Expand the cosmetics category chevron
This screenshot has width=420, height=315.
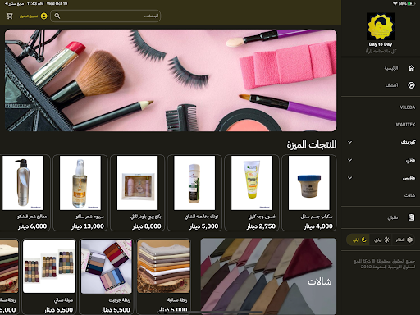pyautogui.click(x=349, y=142)
